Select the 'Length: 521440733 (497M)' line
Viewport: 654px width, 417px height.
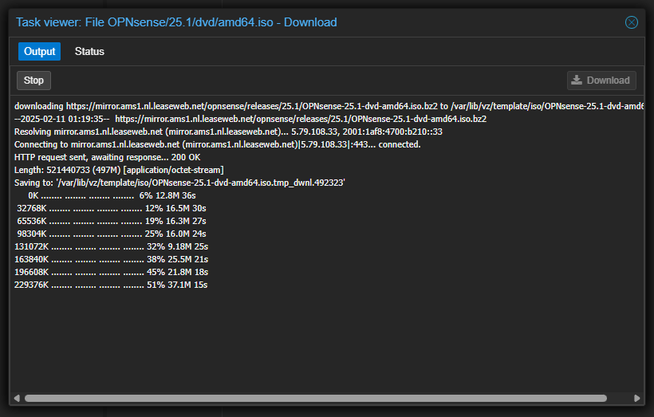(x=119, y=170)
